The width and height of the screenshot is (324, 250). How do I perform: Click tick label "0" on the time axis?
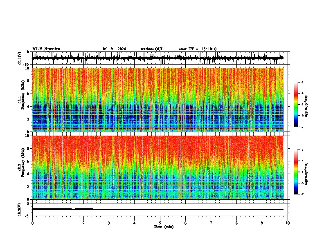[x=32, y=223]
